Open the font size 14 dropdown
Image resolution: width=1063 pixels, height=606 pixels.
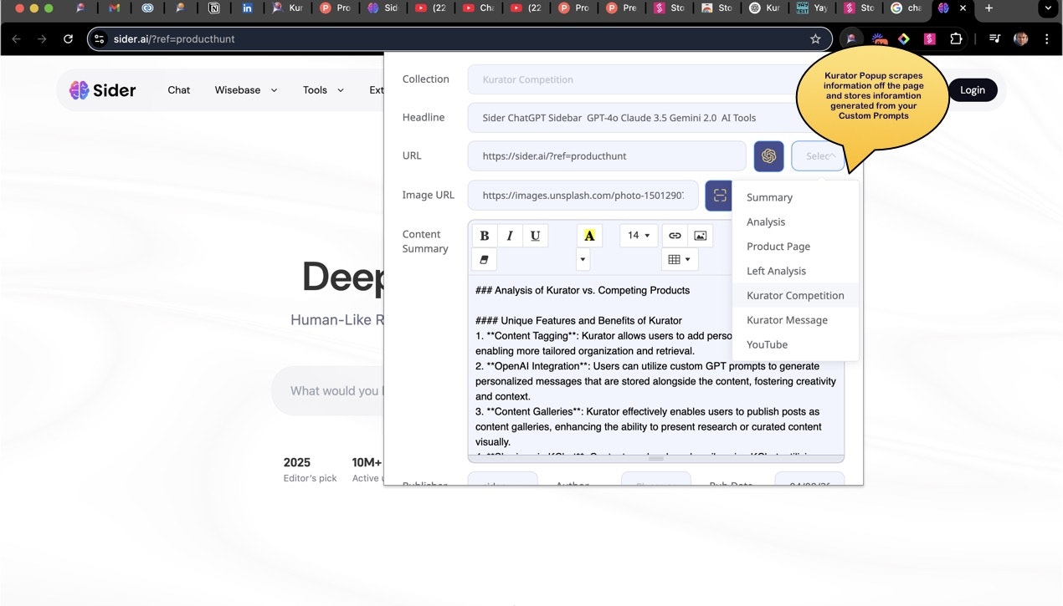click(639, 236)
